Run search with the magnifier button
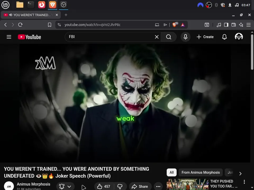The height and width of the screenshot is (190, 254). [169, 37]
